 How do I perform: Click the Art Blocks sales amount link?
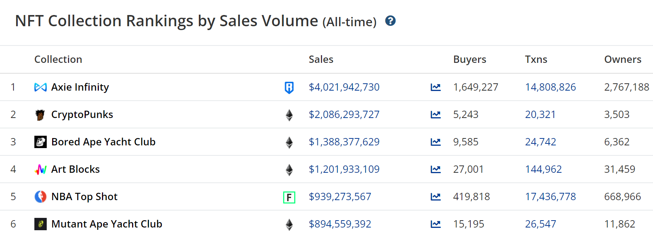coord(344,169)
